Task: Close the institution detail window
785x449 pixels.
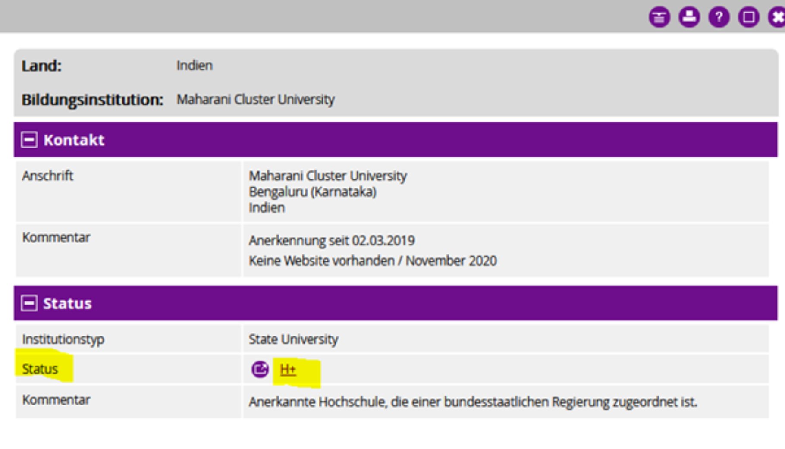Action: 777,18
